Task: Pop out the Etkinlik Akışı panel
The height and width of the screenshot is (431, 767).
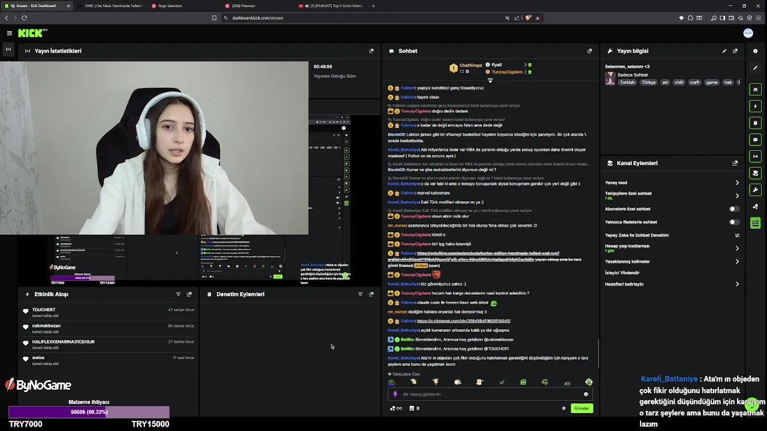Action: (x=189, y=294)
